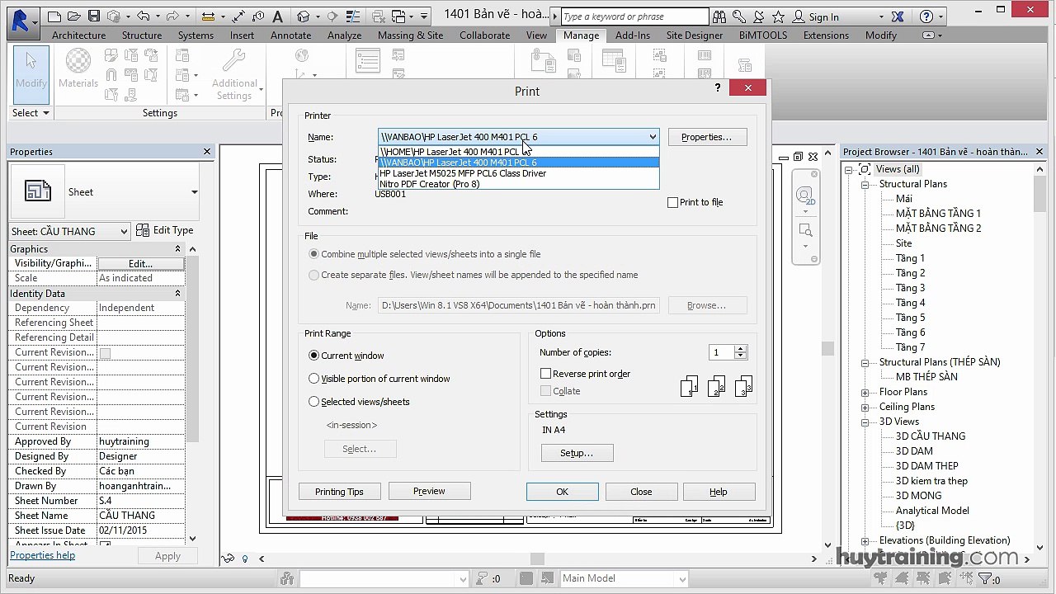Image resolution: width=1056 pixels, height=594 pixels.
Task: Follow the Properties help link
Action: click(x=42, y=555)
